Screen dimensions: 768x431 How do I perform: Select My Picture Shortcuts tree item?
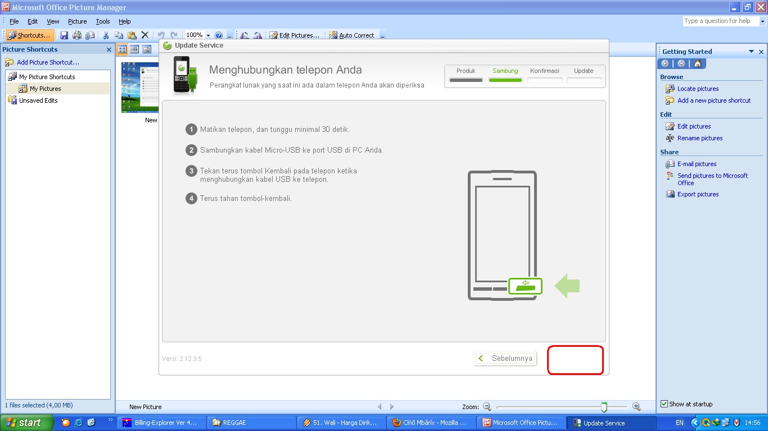point(47,77)
